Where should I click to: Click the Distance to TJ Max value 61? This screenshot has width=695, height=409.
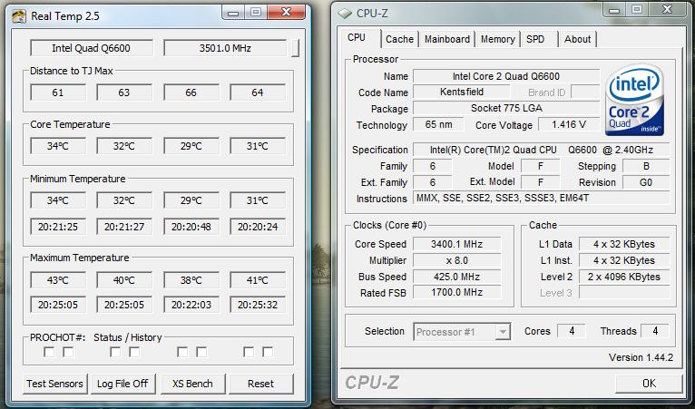(58, 93)
